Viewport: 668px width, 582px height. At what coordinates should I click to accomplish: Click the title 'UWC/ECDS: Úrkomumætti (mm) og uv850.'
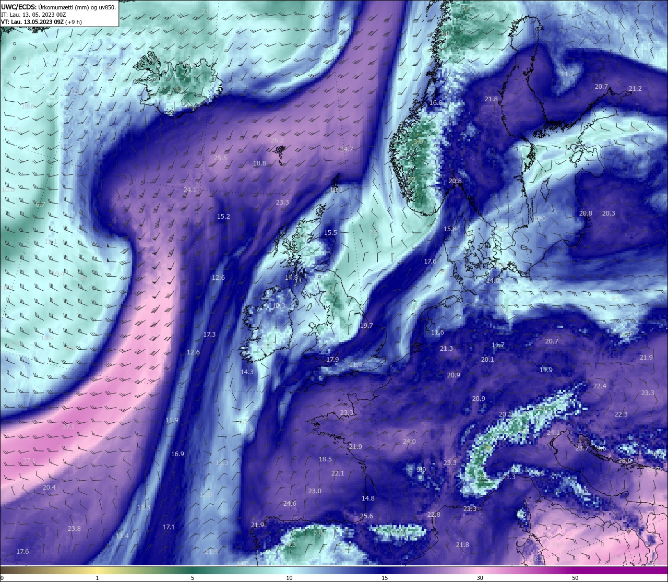point(58,7)
